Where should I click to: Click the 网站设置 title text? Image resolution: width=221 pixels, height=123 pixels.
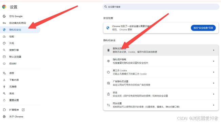point(117,103)
